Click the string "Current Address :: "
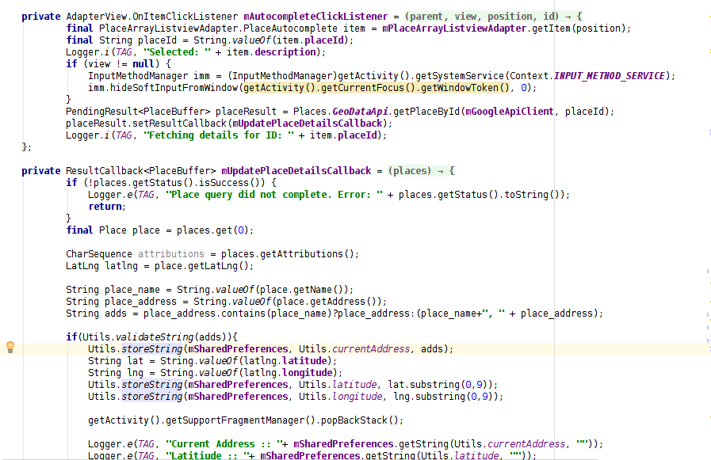The image size is (711, 460). (224, 443)
